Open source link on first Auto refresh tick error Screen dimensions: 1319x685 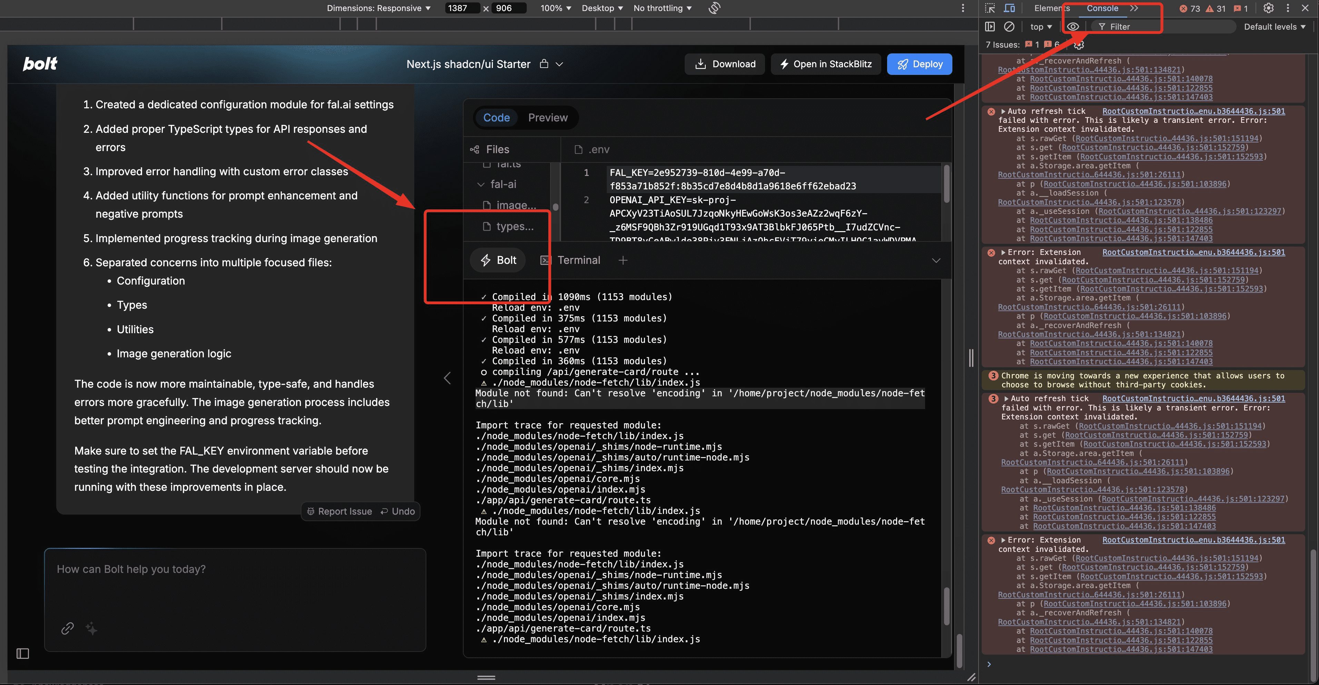click(x=1193, y=111)
